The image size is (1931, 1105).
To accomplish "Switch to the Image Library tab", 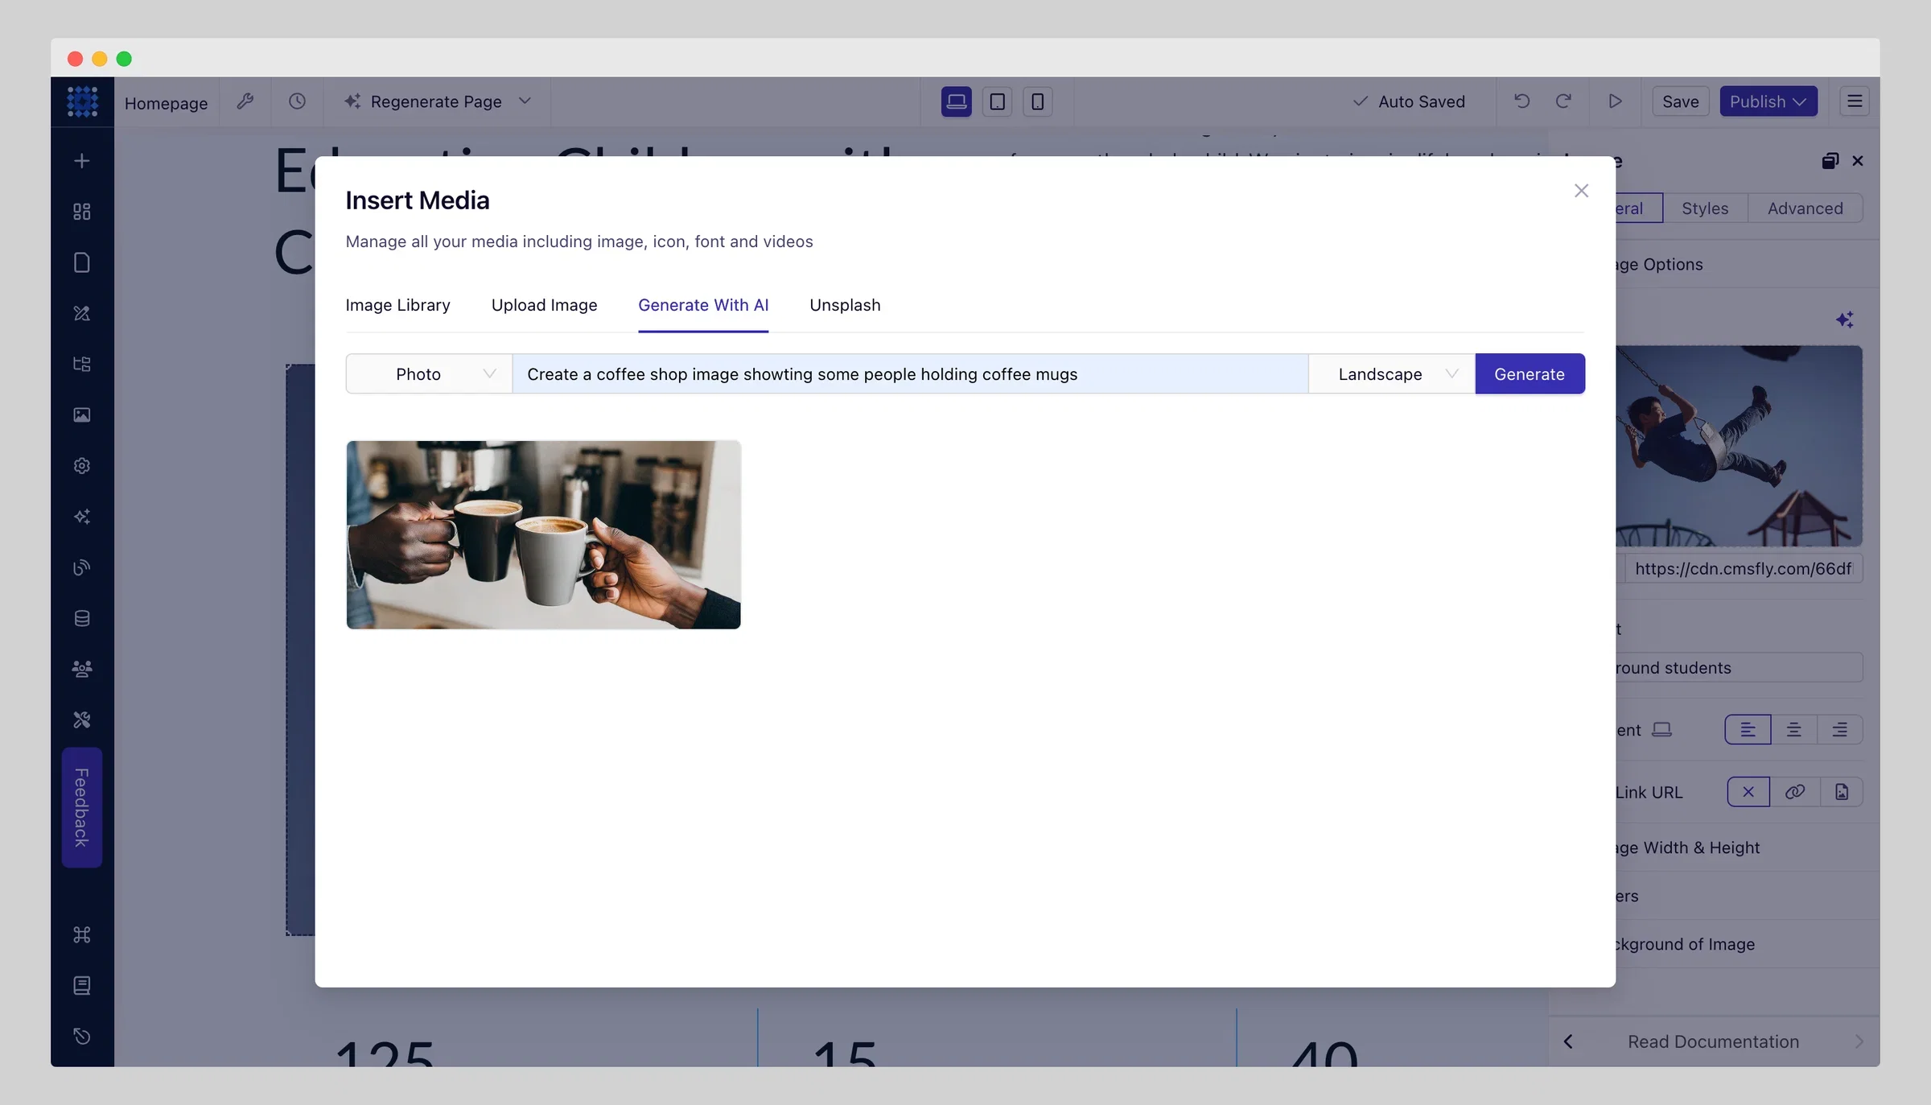I will 397,305.
